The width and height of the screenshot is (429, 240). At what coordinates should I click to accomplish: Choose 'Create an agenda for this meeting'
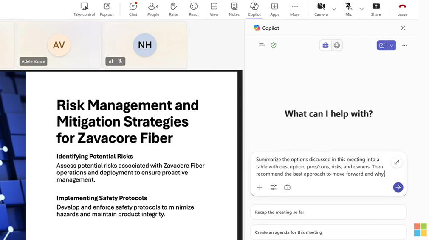pyautogui.click(x=329, y=232)
